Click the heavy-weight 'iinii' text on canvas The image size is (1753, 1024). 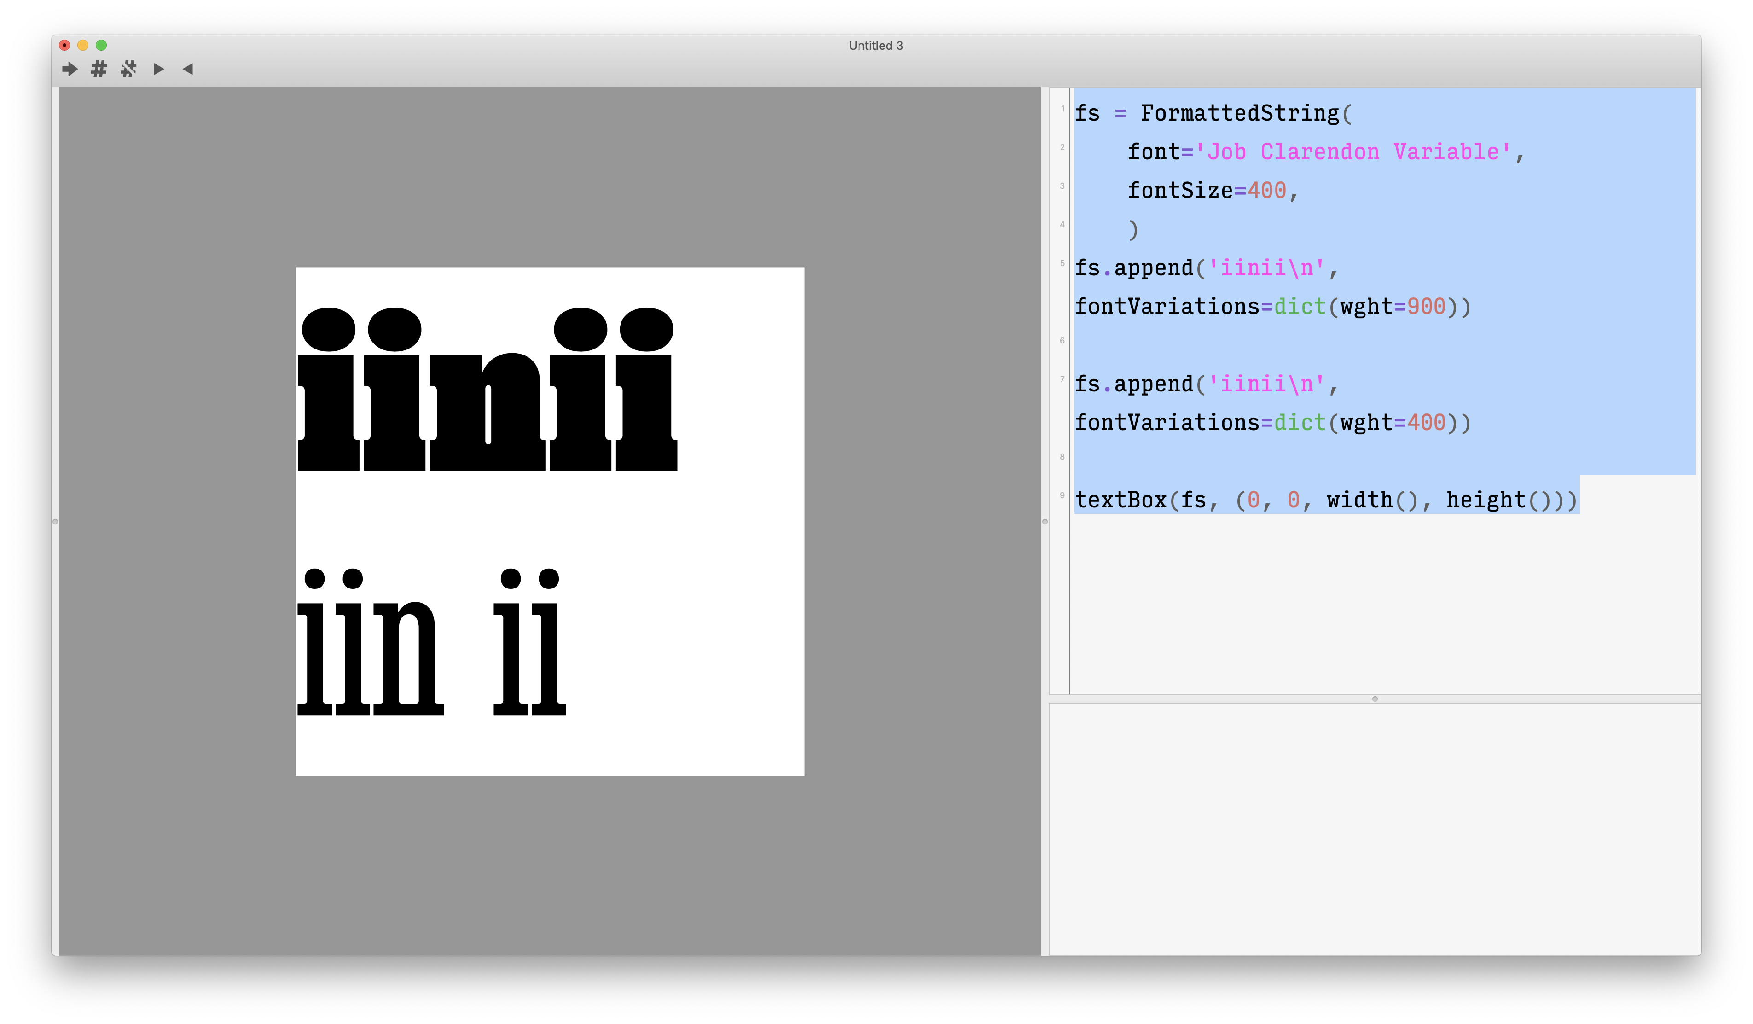(x=487, y=403)
